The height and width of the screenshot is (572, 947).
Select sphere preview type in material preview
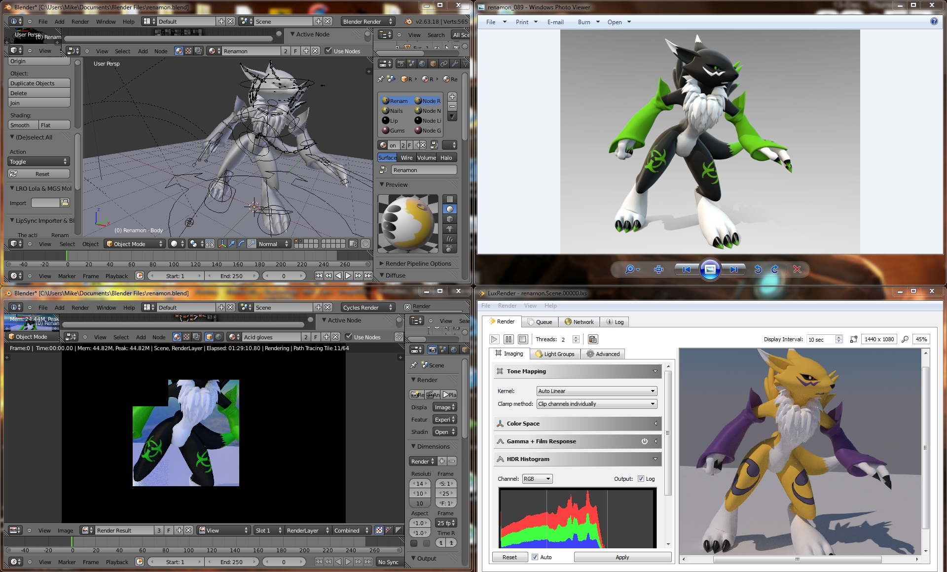point(449,209)
